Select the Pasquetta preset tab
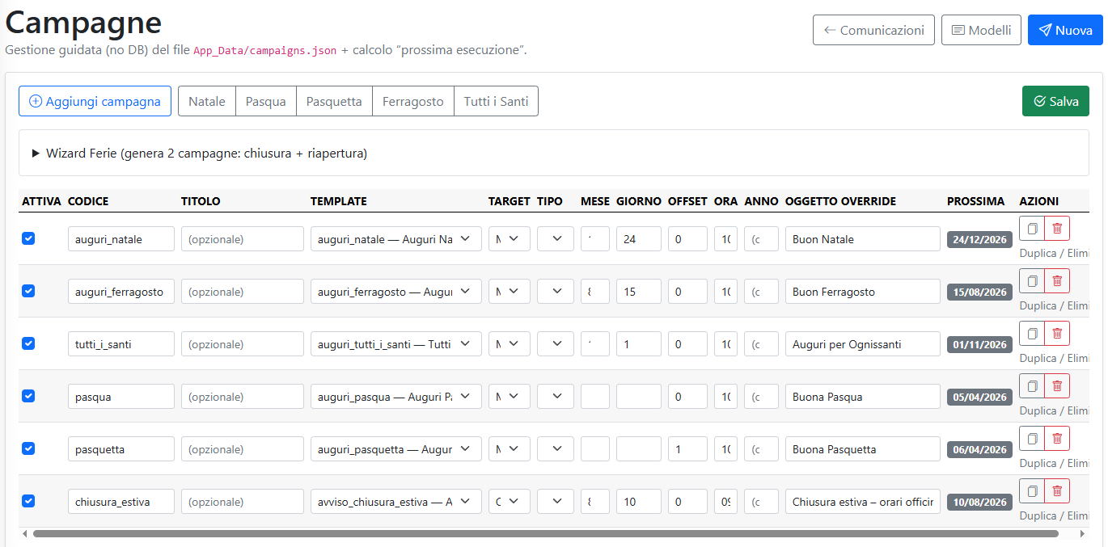Viewport: 1108px width, 547px height. (x=334, y=102)
